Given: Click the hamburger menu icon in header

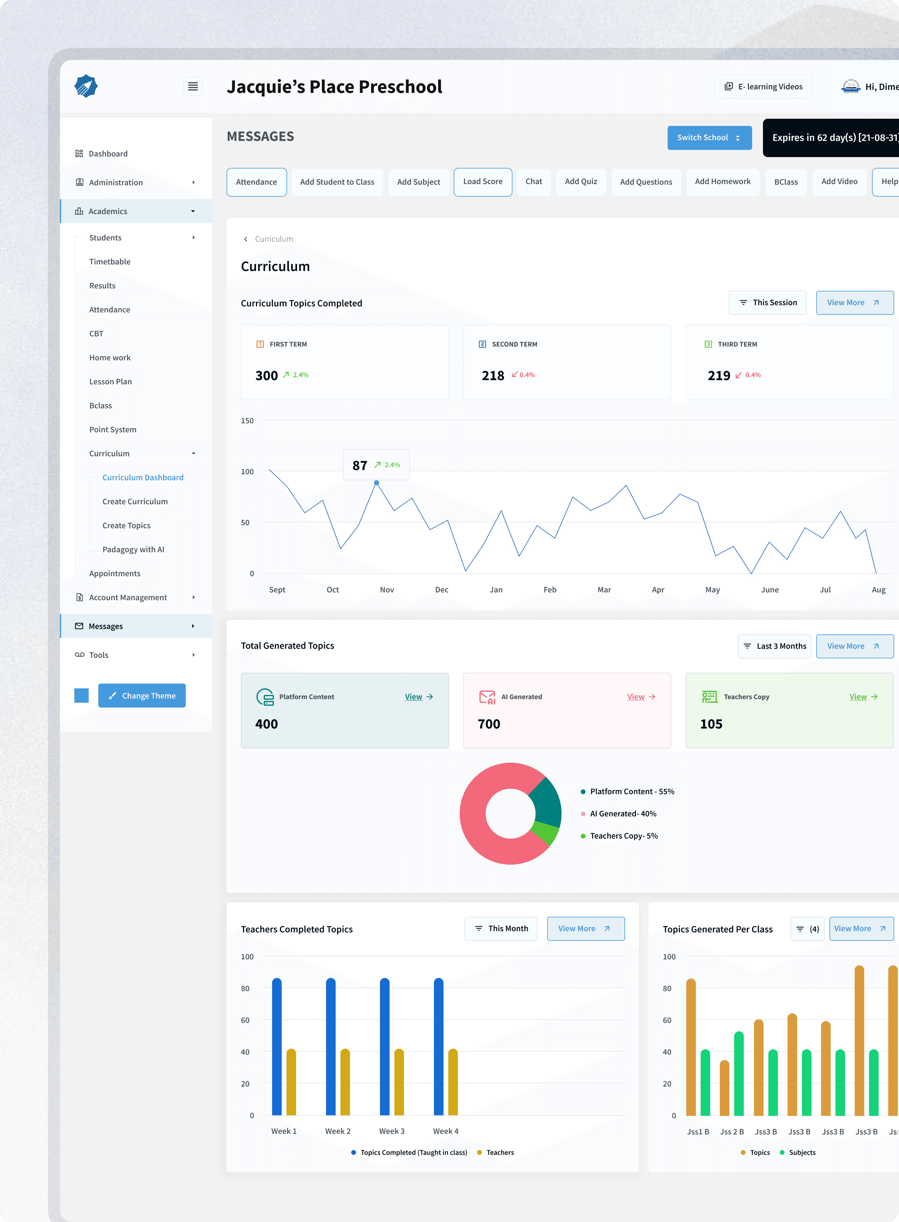Looking at the screenshot, I should click(193, 86).
